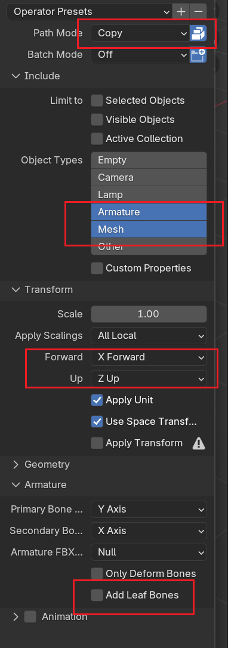Viewport: 228px width, 648px height.
Task: Toggle the Animation section checkbox
Action: (x=30, y=617)
